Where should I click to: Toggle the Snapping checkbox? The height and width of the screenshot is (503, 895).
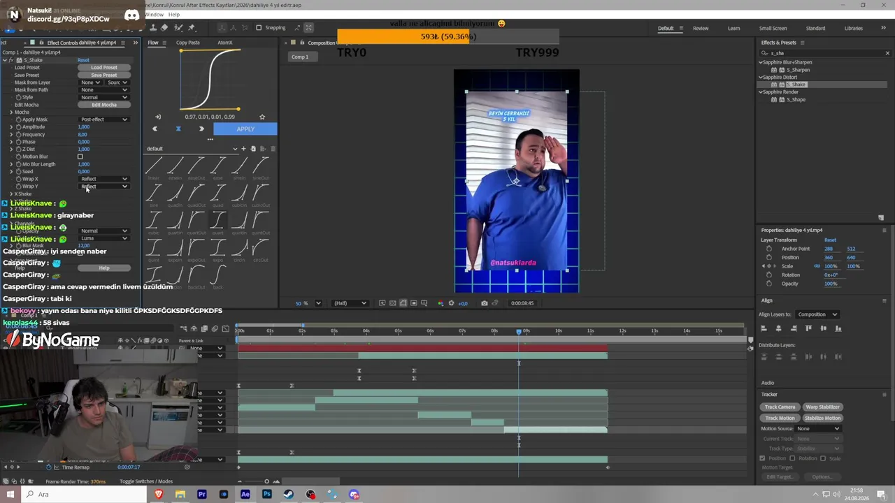(259, 28)
